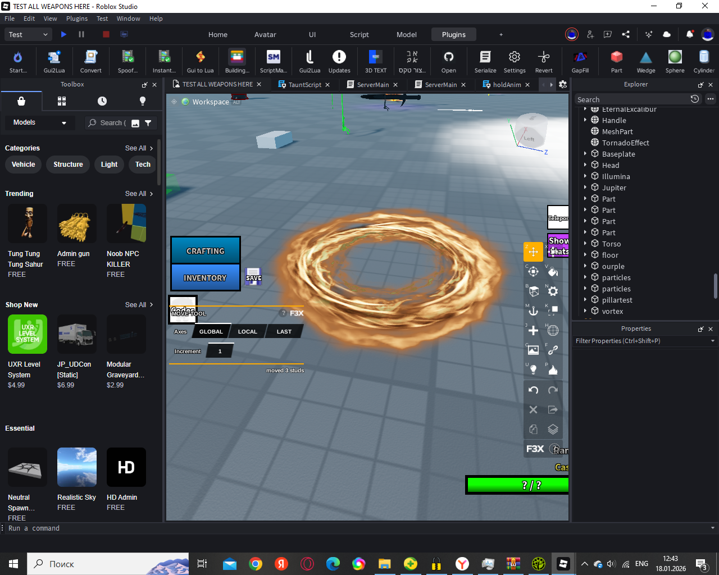Image resolution: width=719 pixels, height=575 pixels.
Task: Open the Filter Properties dropdown arrow
Action: (713, 341)
